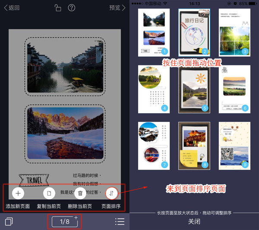The image size is (259, 230).
Task: Select the canal town photo on canvas
Action: pos(65,67)
